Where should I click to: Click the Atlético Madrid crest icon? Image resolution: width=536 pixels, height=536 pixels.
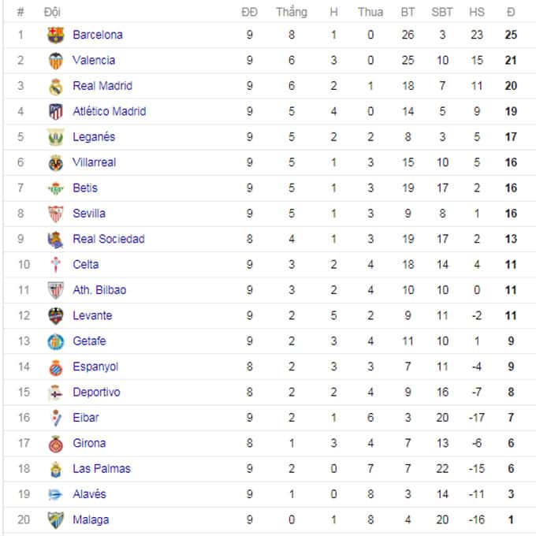click(55, 111)
